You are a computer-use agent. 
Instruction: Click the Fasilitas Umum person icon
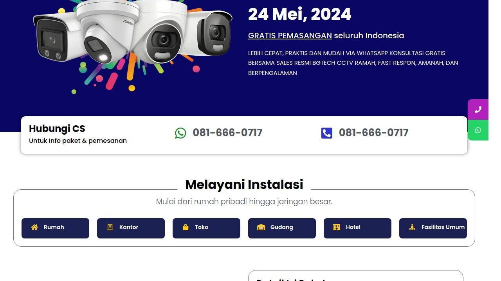(x=412, y=227)
